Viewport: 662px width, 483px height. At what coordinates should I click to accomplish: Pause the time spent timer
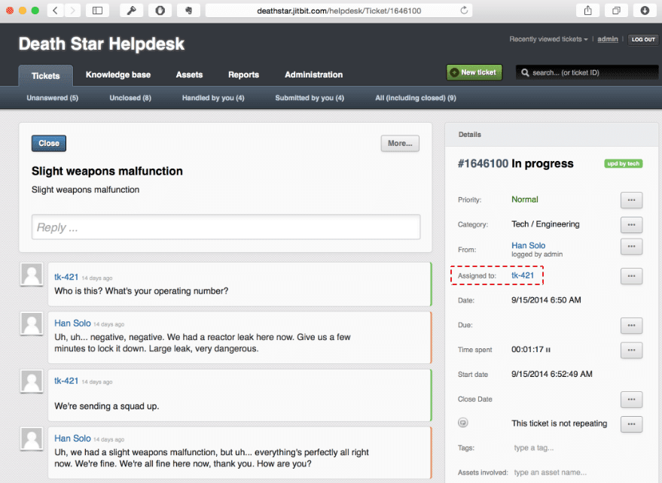[548, 350]
